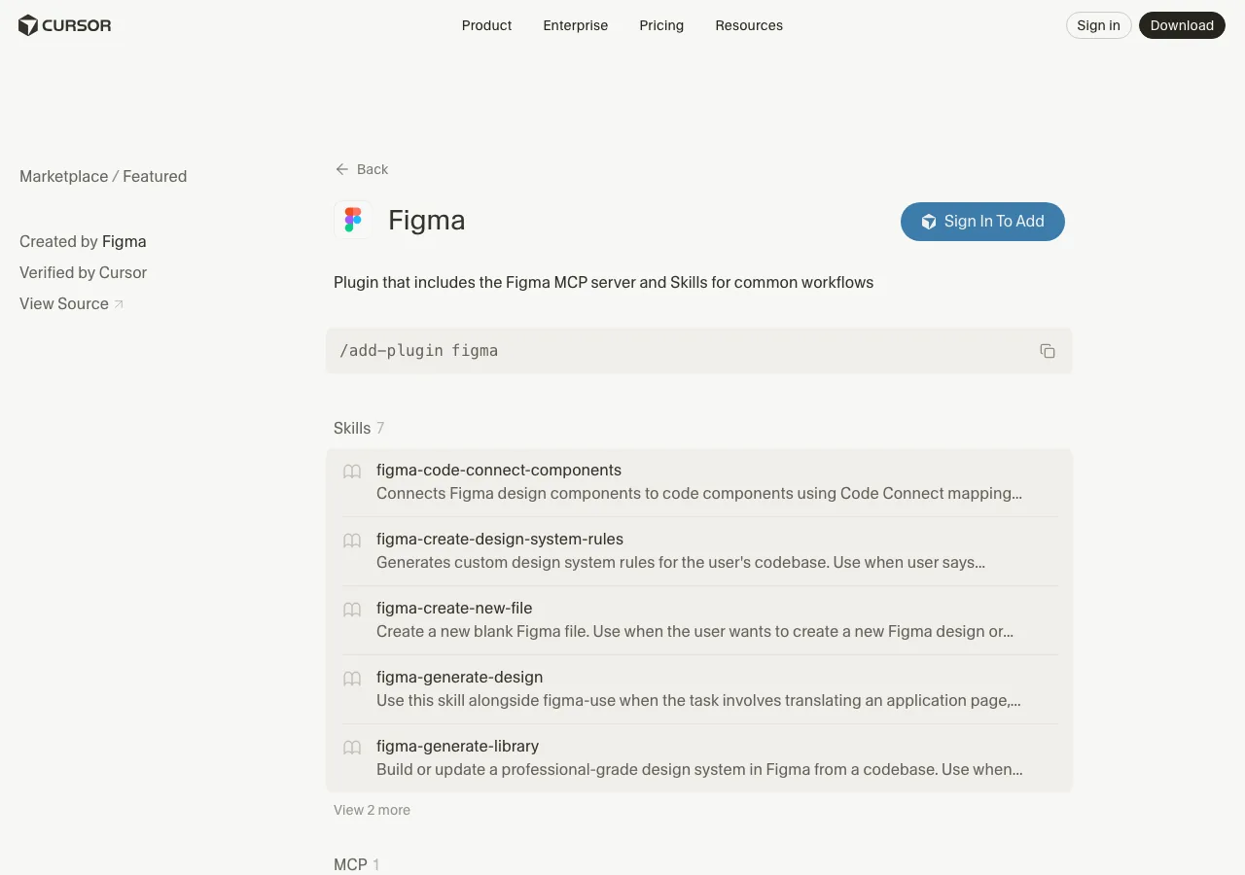Open the figma-generate-library skill
Viewport: 1245px width, 875px height.
pyautogui.click(x=699, y=757)
